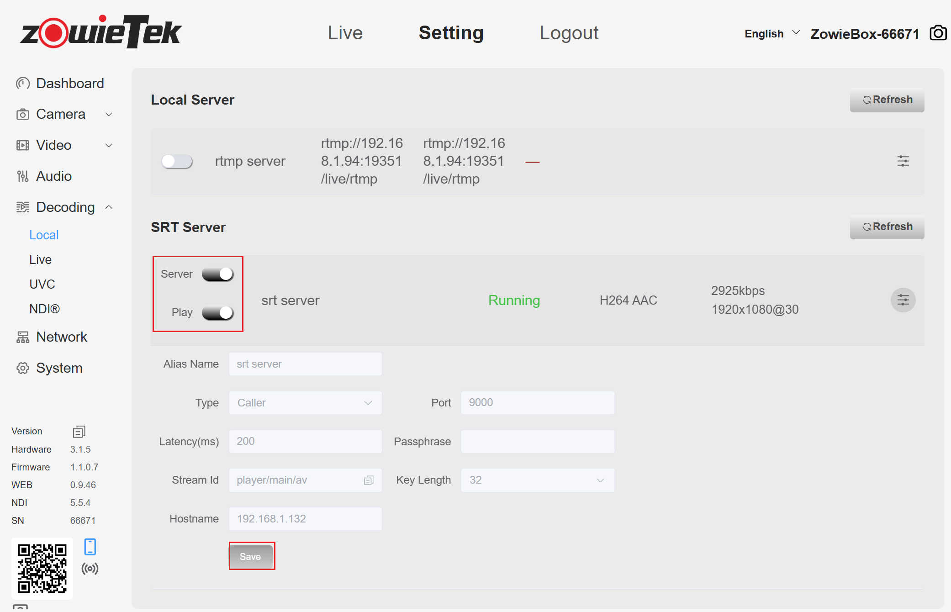Click Save button for SRT settings

coord(251,556)
